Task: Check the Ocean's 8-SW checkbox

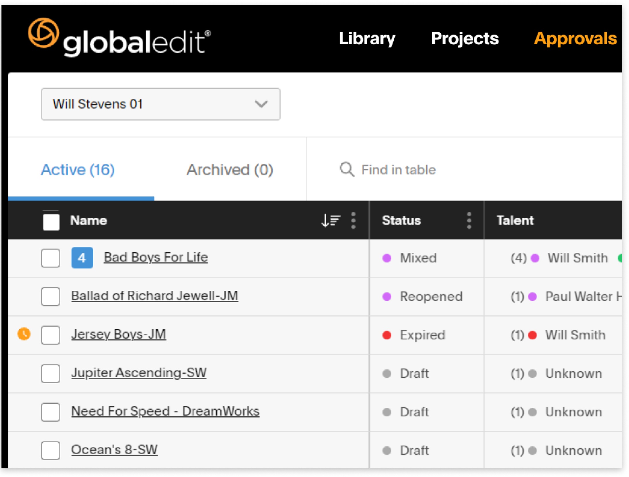Action: click(50, 451)
